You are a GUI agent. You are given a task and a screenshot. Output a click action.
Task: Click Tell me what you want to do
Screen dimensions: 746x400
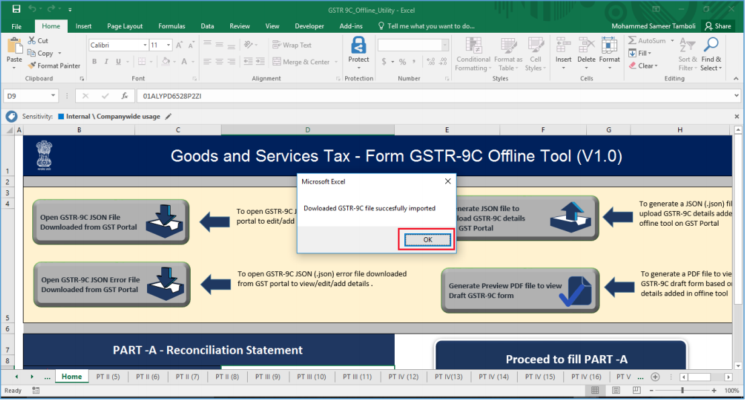pos(426,26)
